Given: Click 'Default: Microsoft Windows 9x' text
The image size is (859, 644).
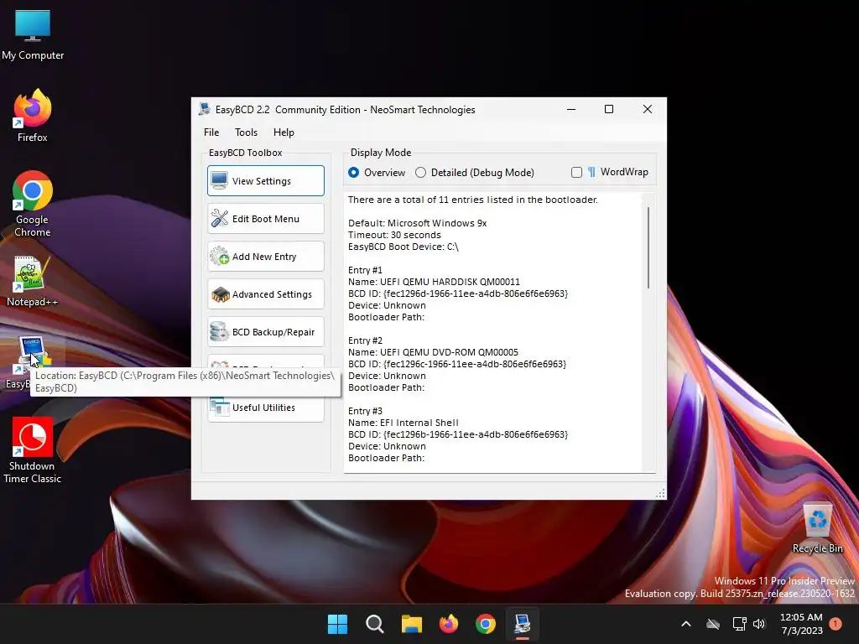Looking at the screenshot, I should click(x=418, y=223).
